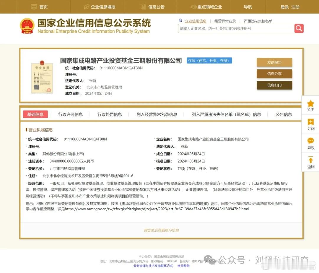This screenshot has height=273, width=319.
Task: Click the 订阅 subscribe plus icon
Action: 310,122
